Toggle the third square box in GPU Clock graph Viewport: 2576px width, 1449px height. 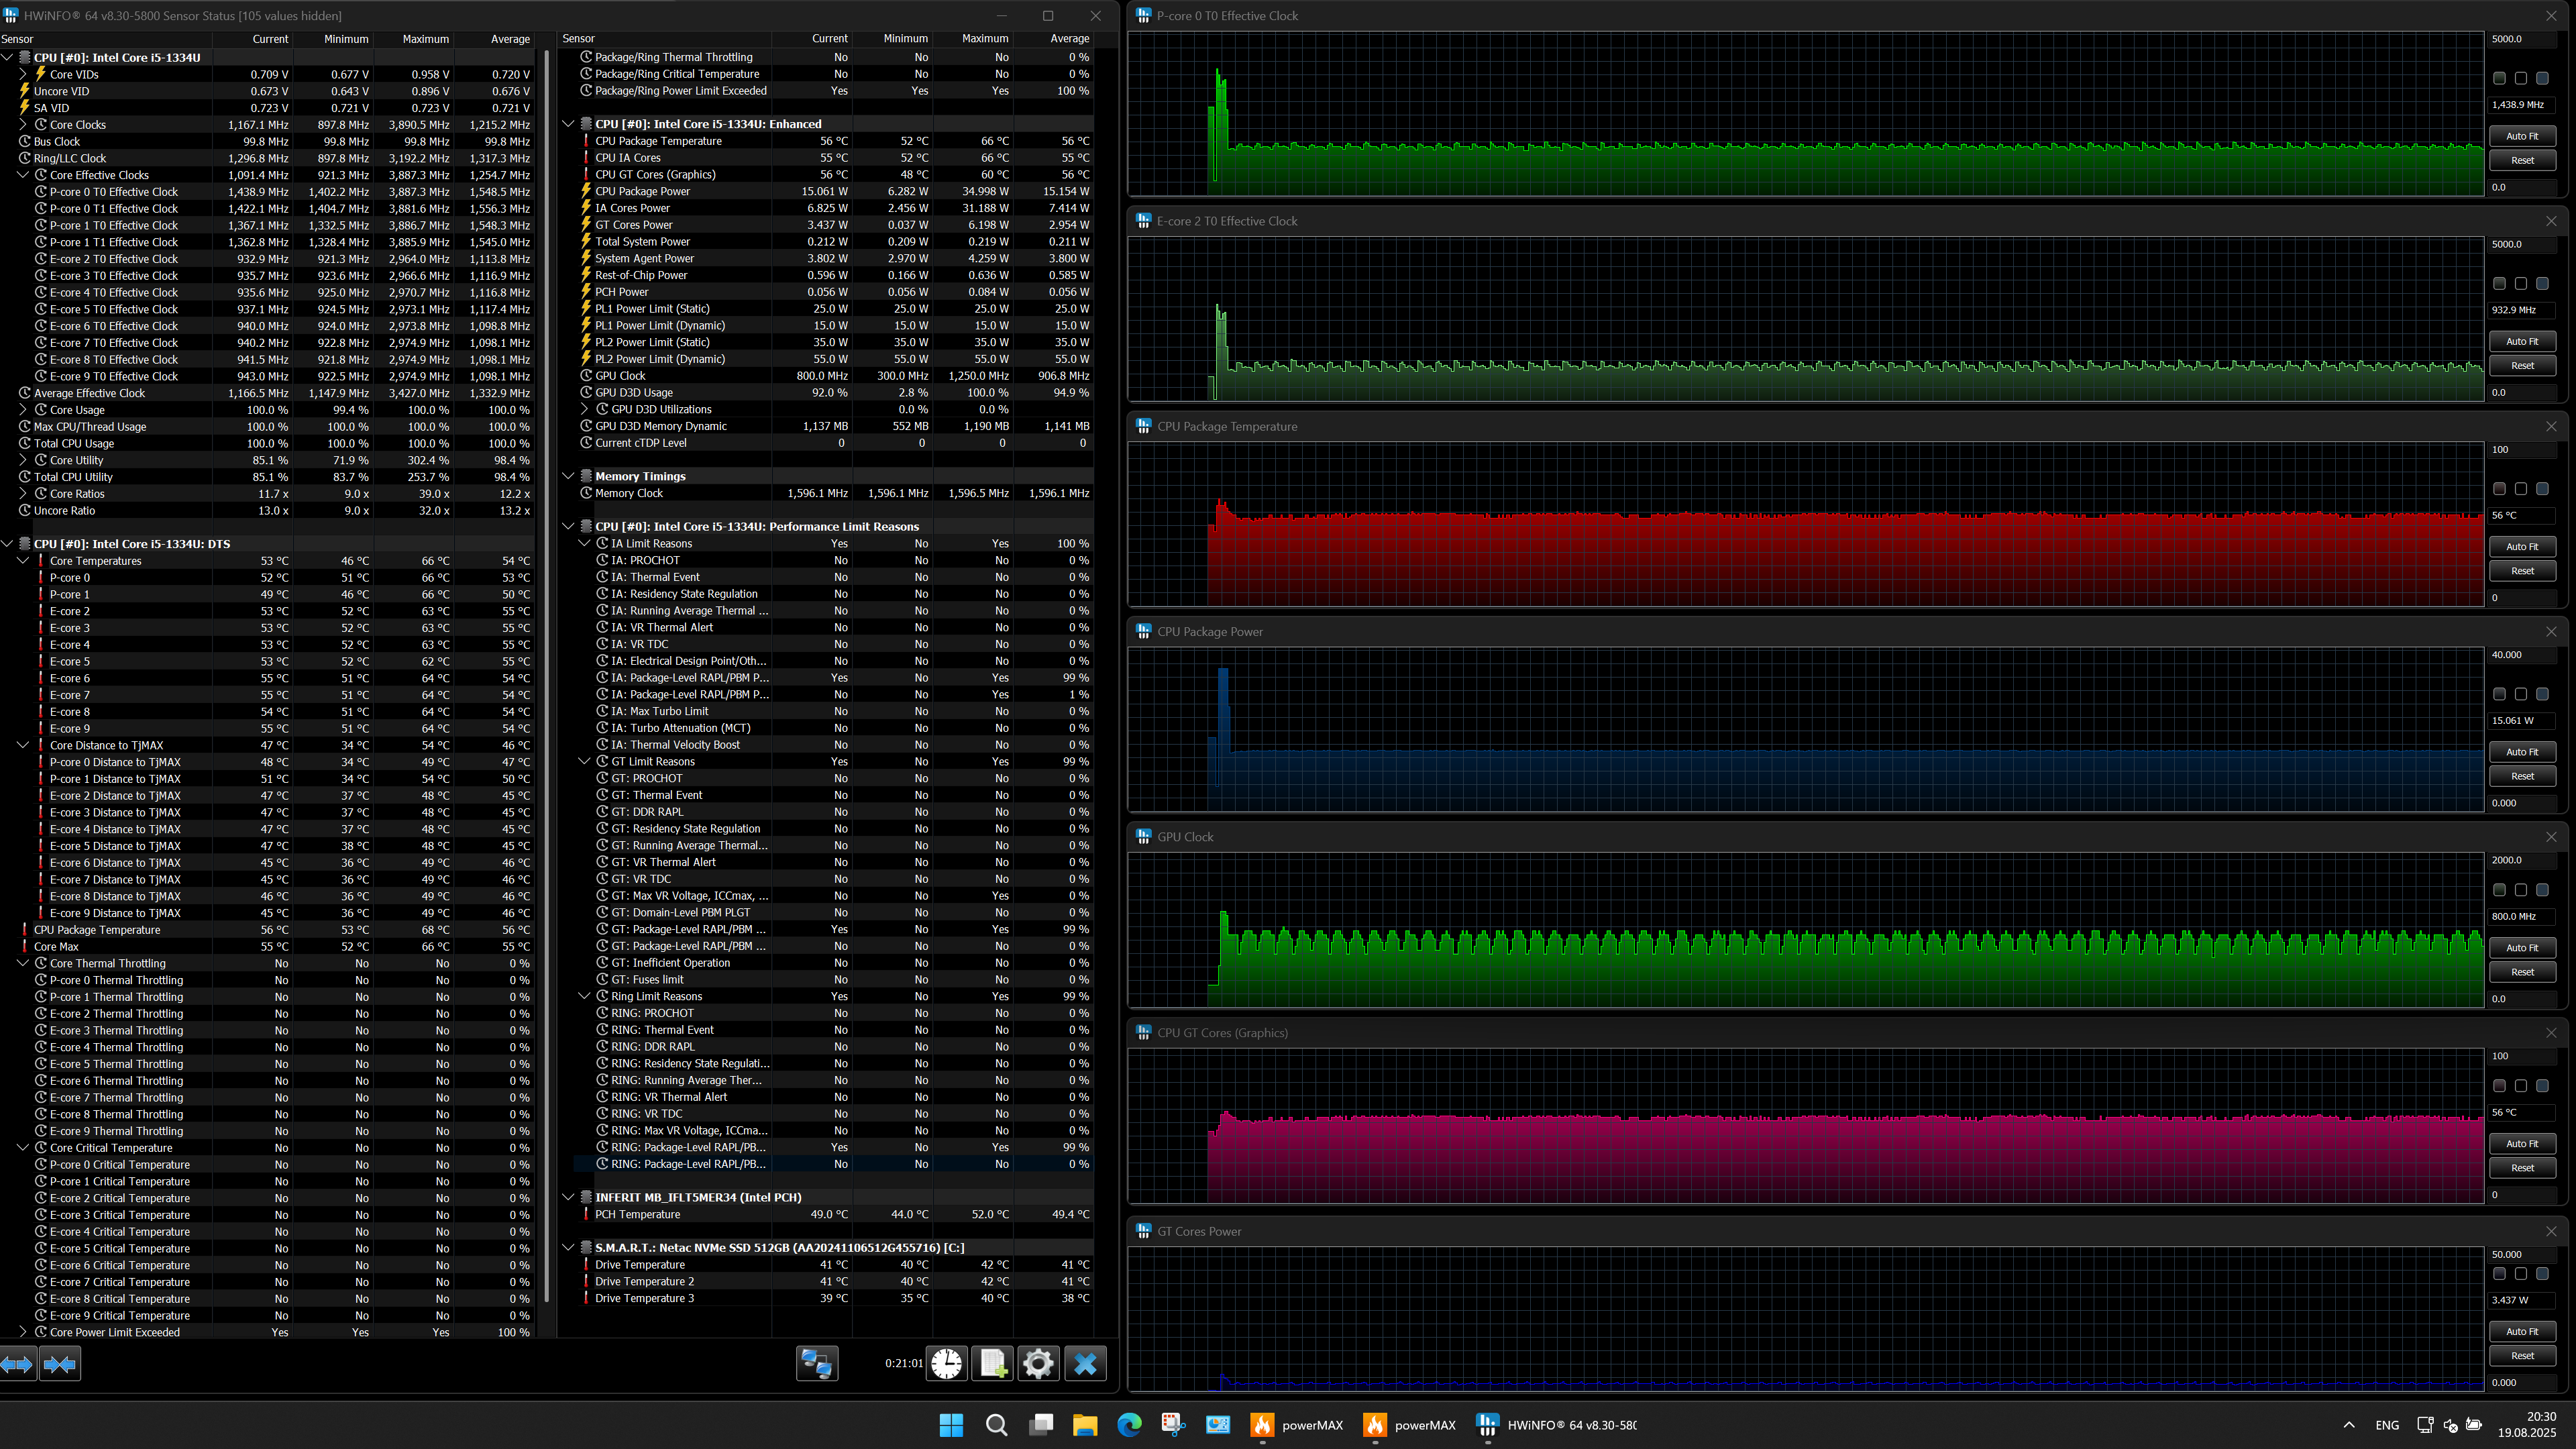pyautogui.click(x=2542, y=890)
